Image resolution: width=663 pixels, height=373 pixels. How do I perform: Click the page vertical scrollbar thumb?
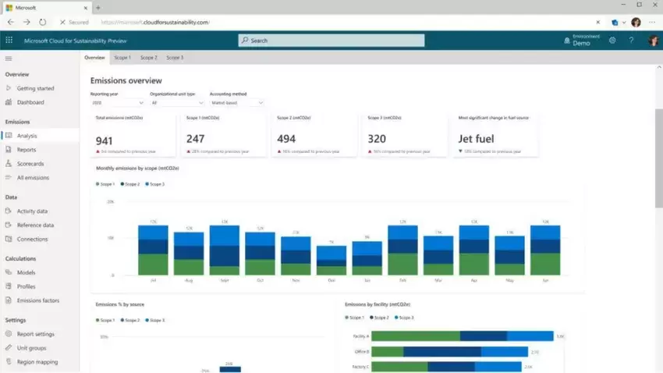click(659, 158)
